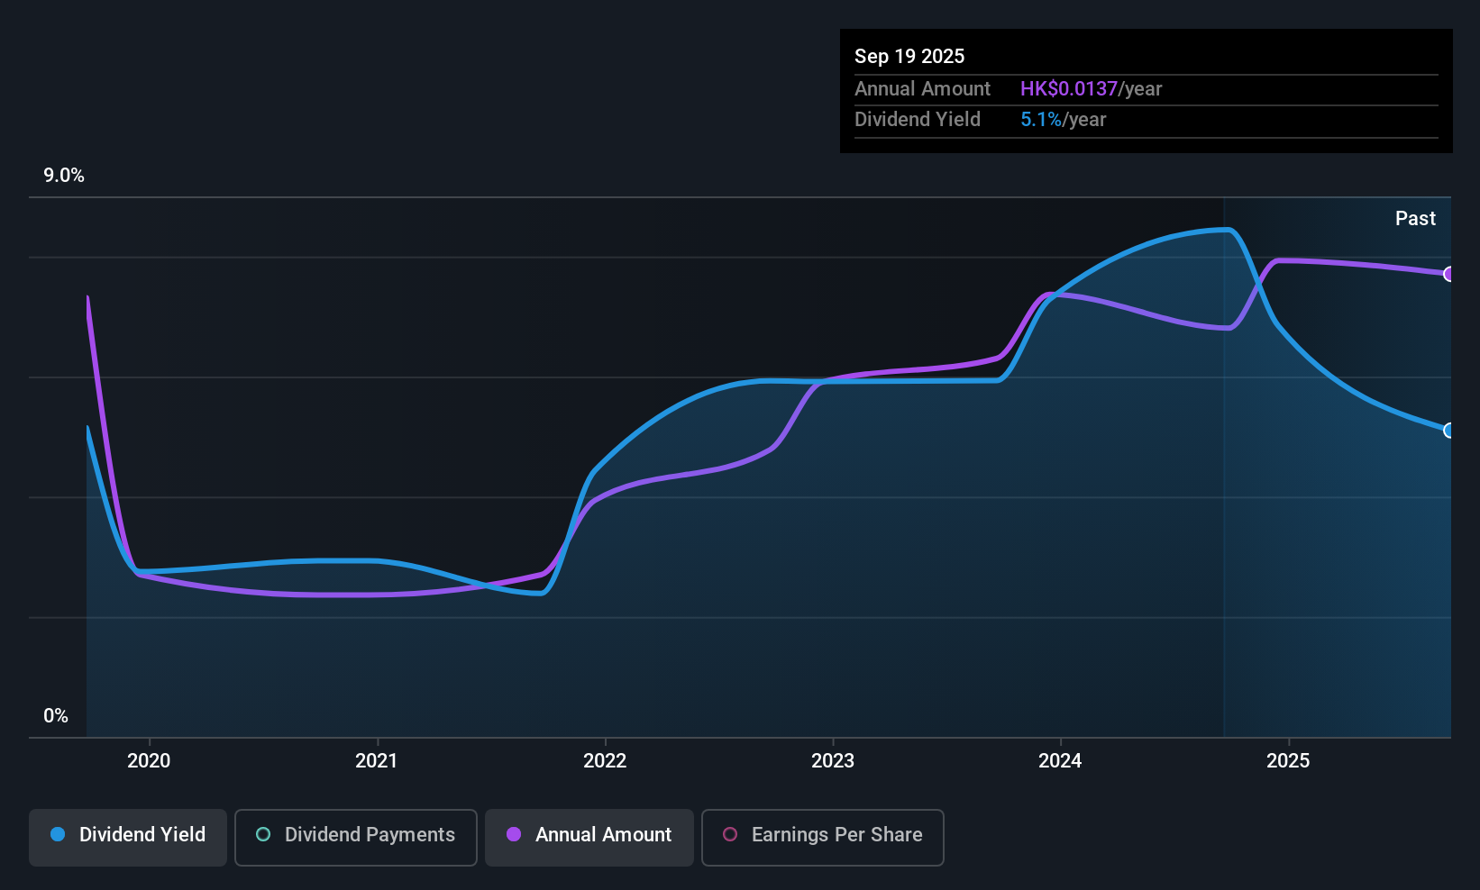Click the Sep 19 2025 tooltip date

click(909, 56)
